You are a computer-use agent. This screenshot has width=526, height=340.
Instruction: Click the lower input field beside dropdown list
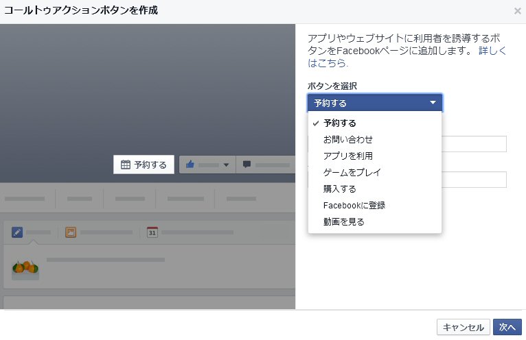tap(474, 180)
